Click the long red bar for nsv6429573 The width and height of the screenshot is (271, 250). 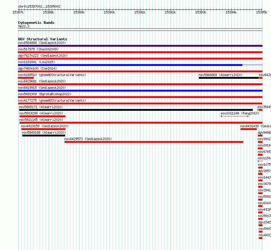coord(154,142)
